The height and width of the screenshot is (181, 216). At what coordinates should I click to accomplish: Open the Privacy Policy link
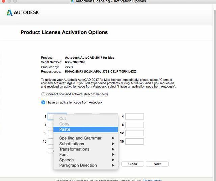[152, 180]
